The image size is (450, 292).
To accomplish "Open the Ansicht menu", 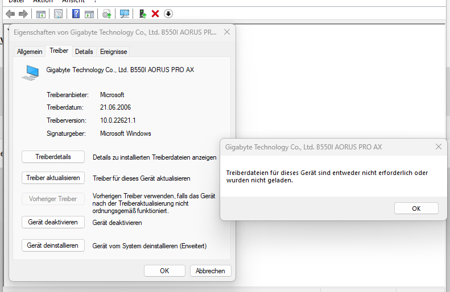I will tap(73, 1).
